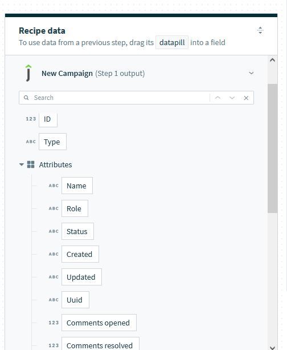Select the Uuid datapill
The image size is (287, 350).
tap(75, 300)
